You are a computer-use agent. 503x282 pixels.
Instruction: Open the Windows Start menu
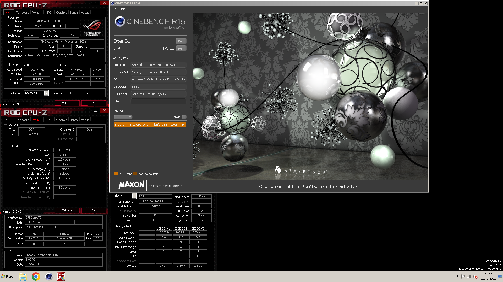click(x=7, y=277)
